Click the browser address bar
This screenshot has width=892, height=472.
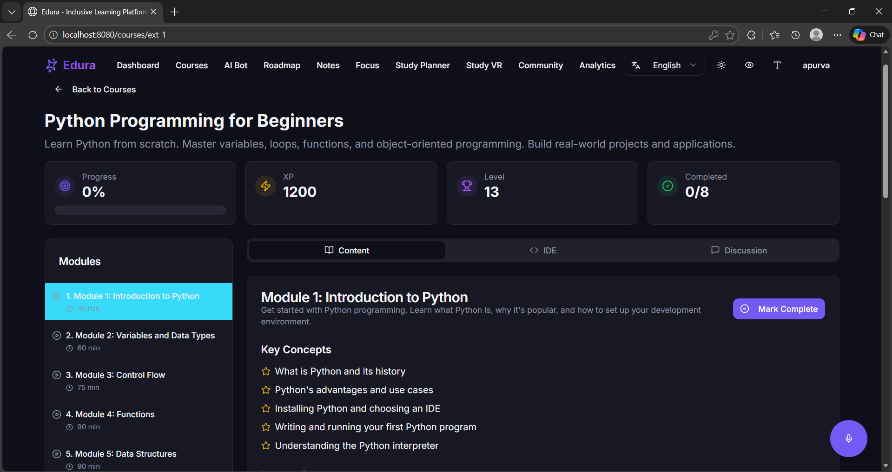point(372,35)
